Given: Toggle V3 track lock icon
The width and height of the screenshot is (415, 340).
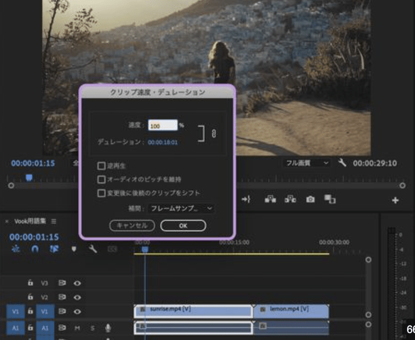Looking at the screenshot, I should [x=31, y=283].
